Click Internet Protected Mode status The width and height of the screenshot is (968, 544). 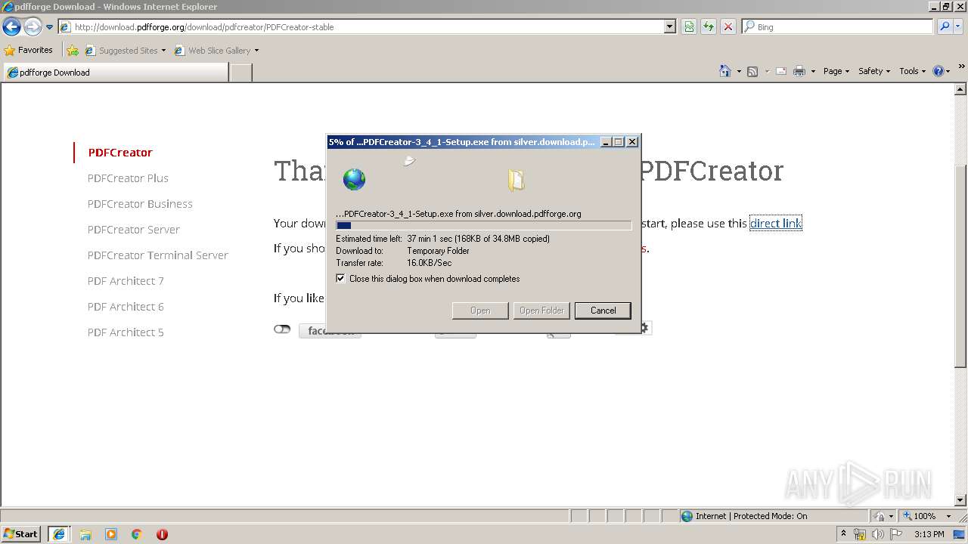click(x=744, y=516)
